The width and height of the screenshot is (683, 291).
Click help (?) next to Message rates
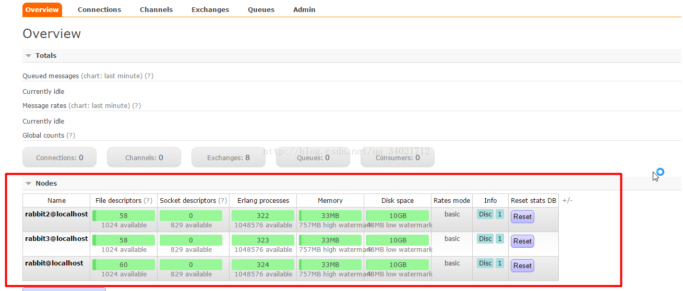(x=137, y=106)
